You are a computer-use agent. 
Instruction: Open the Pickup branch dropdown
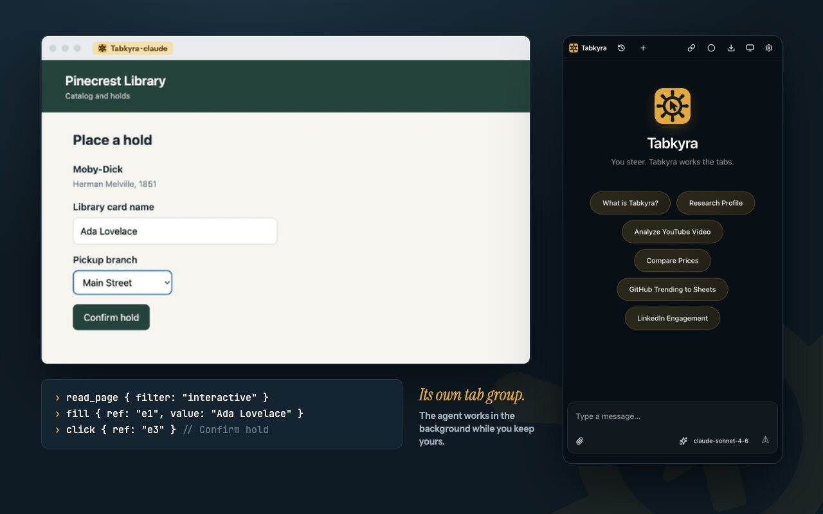click(x=122, y=283)
